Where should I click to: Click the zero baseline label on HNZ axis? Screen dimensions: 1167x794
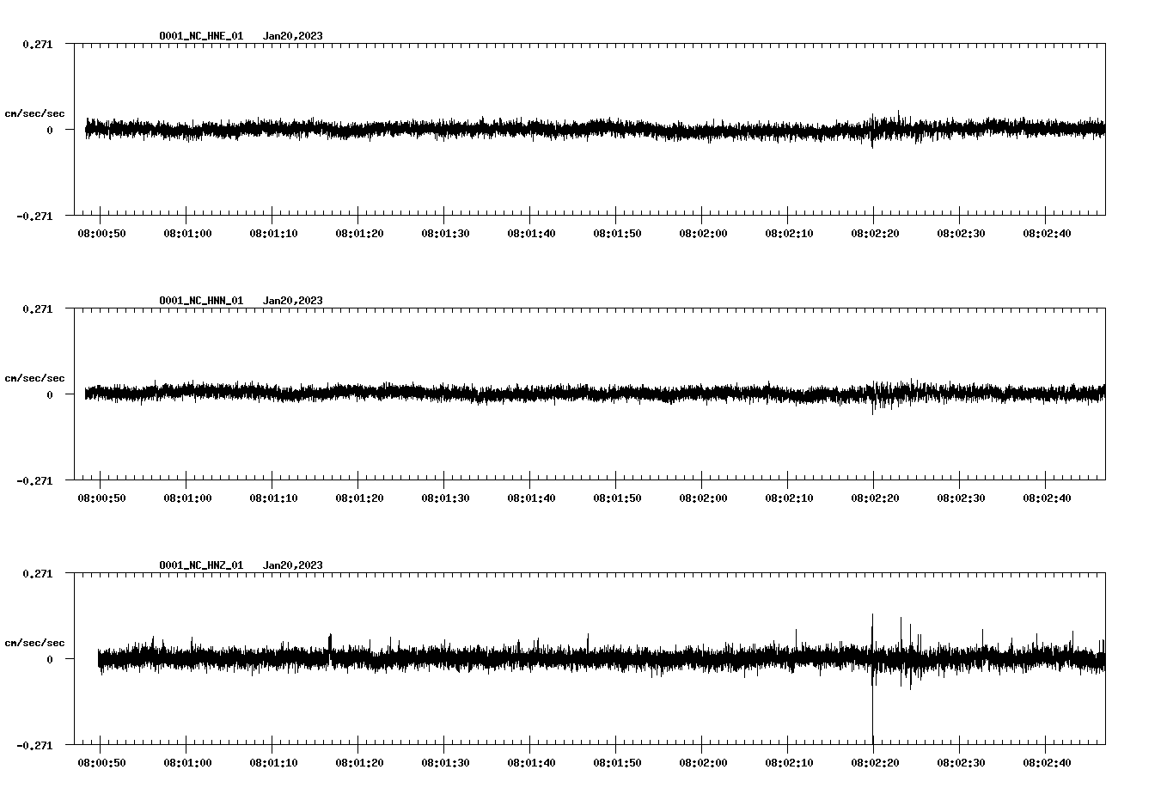coord(50,659)
